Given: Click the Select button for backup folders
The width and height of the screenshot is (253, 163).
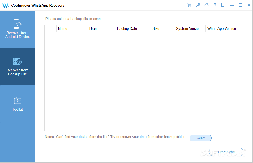Looking at the screenshot, I should click(x=200, y=138).
